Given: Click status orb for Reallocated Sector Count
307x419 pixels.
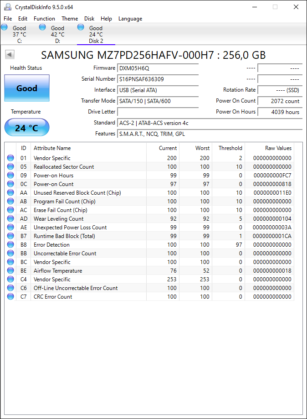Looking at the screenshot, I should point(10,166).
